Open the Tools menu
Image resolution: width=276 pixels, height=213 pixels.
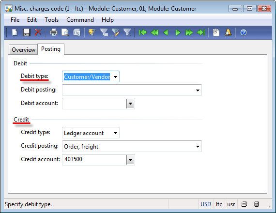coord(52,20)
